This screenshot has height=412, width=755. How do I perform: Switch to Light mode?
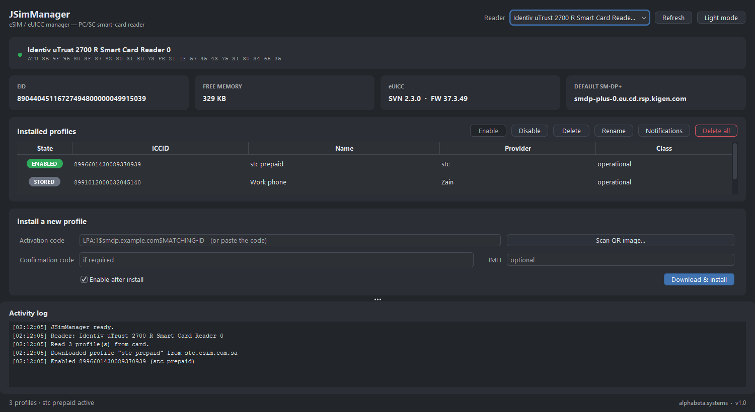click(721, 18)
